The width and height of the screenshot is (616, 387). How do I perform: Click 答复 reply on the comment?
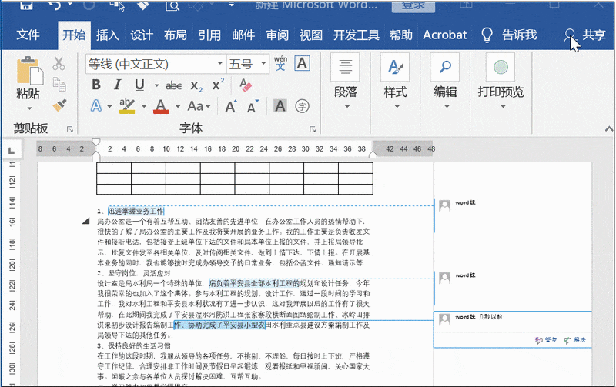[x=545, y=340]
